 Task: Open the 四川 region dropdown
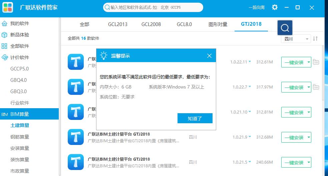[x=296, y=39]
